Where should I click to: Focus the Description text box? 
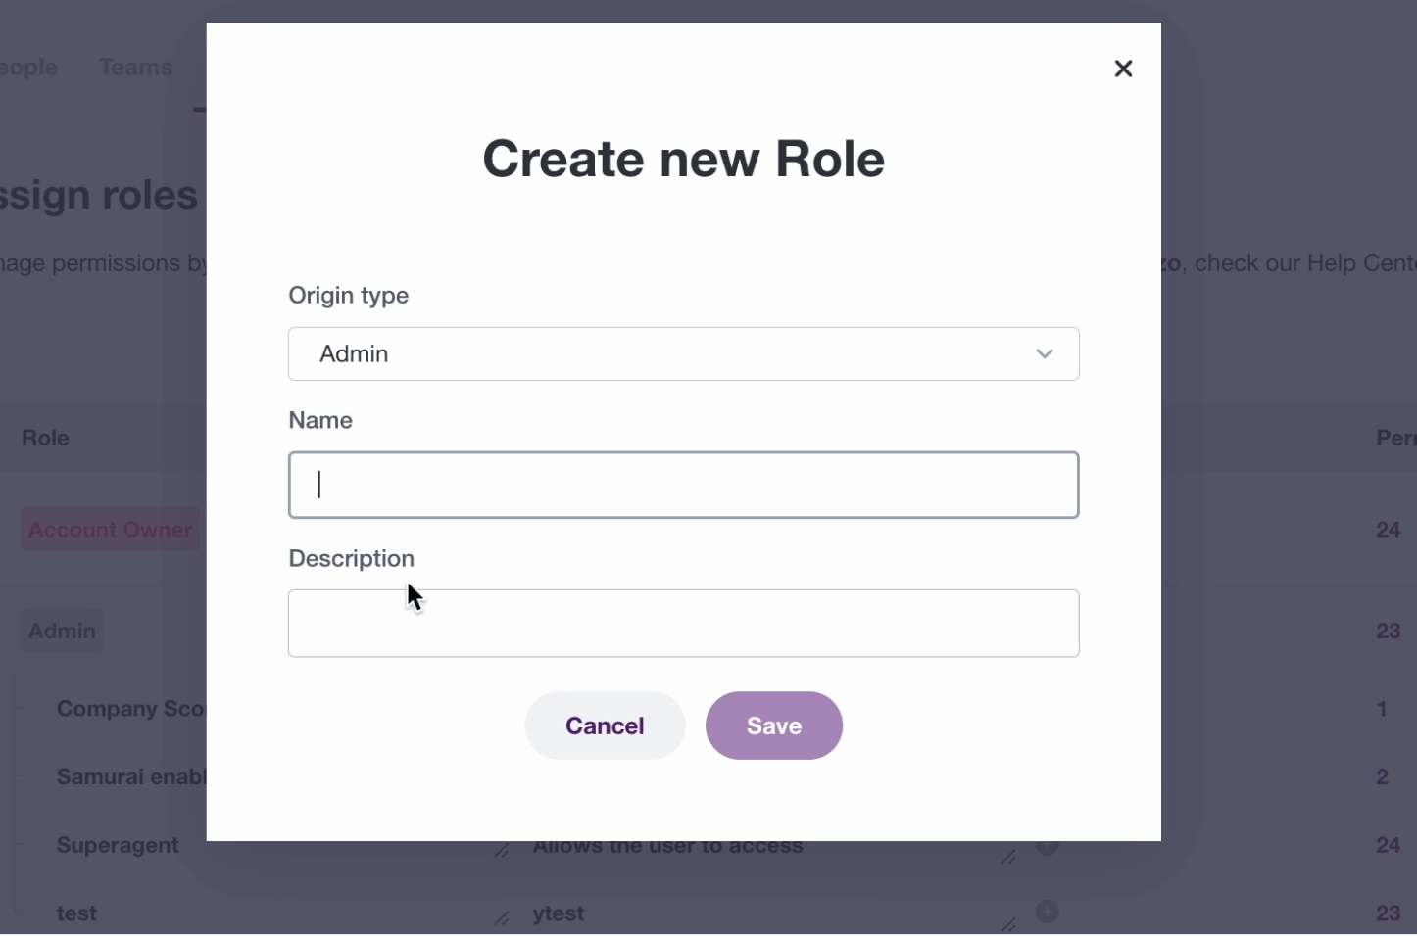click(683, 623)
